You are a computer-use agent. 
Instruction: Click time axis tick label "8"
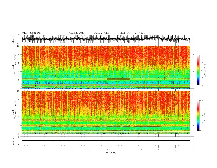click(158, 150)
